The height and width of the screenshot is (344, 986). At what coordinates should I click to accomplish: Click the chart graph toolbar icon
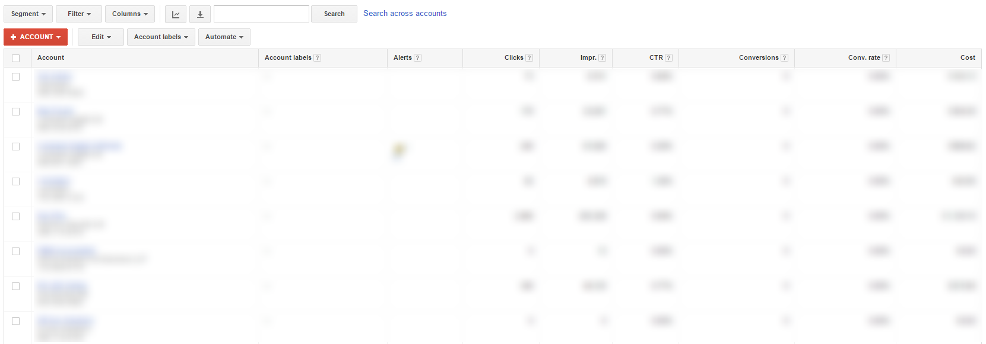coord(176,14)
